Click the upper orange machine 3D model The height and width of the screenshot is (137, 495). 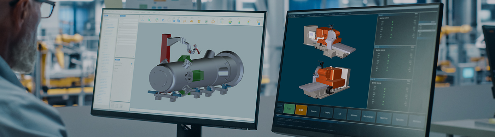coord(329,41)
